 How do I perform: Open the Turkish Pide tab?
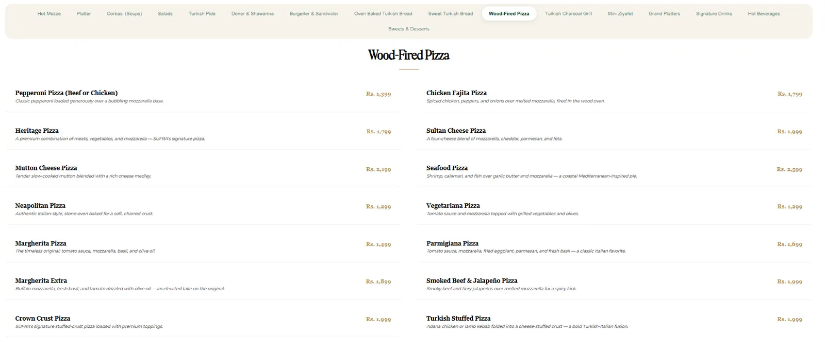tap(202, 14)
